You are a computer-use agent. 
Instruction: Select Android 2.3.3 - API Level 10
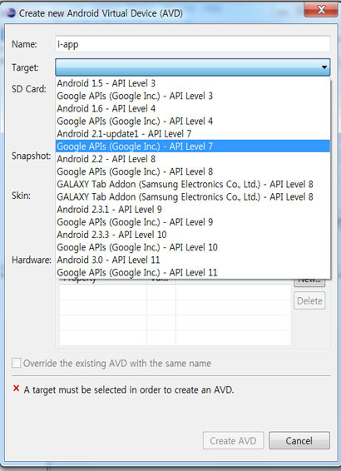click(193, 235)
